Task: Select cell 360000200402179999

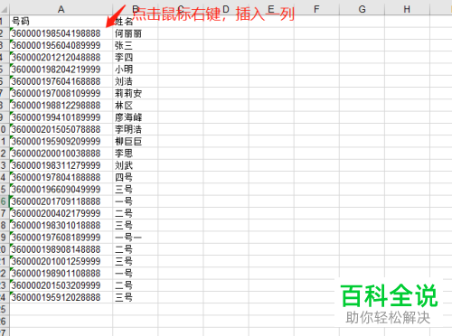Action: (x=61, y=213)
